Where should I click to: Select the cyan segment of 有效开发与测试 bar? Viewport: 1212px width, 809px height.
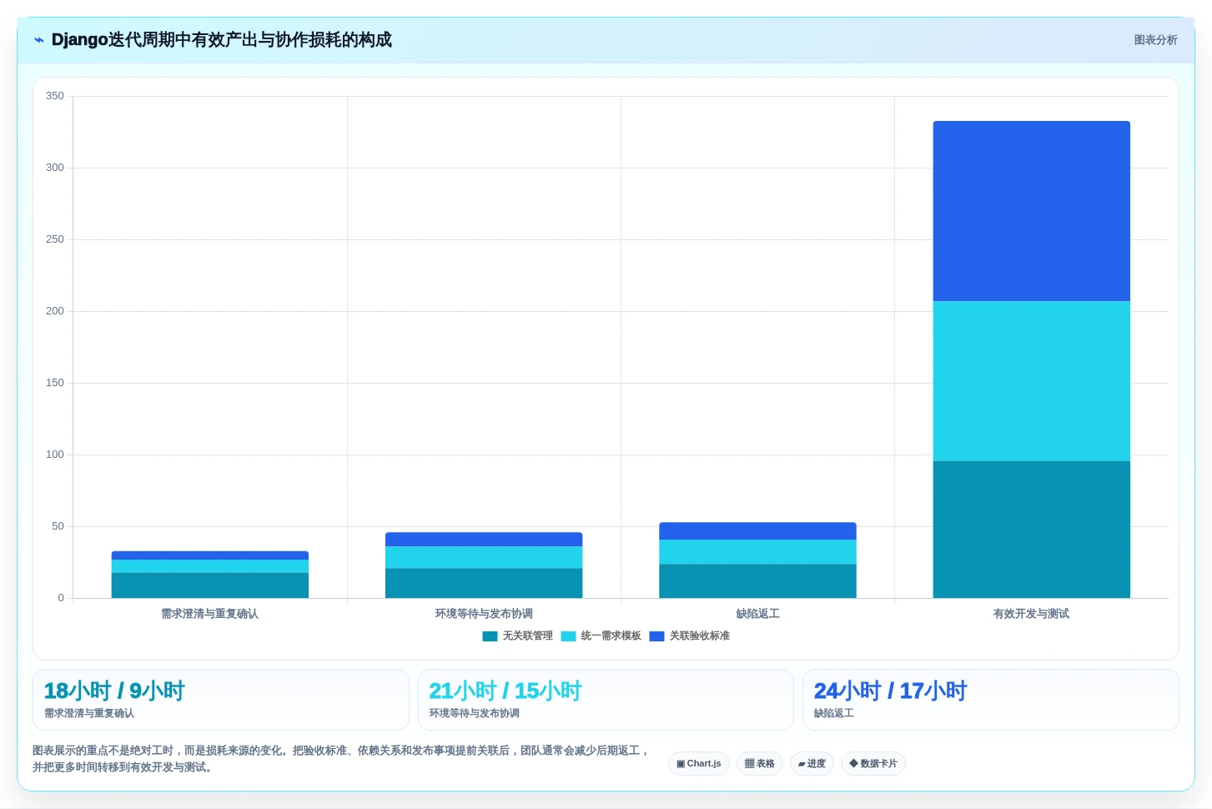pos(1032,381)
